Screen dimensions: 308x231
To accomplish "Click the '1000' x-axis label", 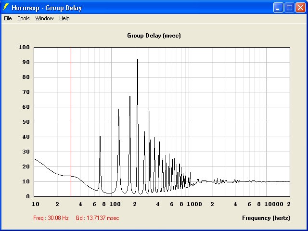I will [194, 204].
